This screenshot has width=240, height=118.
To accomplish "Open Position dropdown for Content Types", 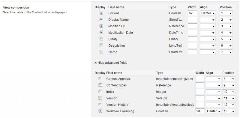I will pyautogui.click(x=229, y=85).
